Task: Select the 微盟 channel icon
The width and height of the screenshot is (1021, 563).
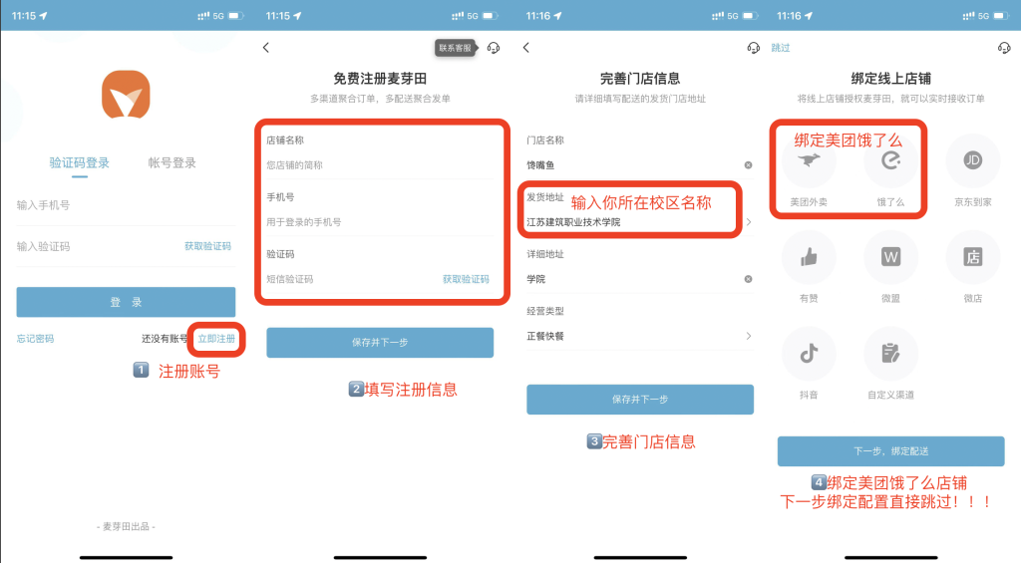Action: [x=890, y=257]
